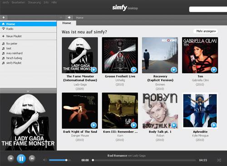Open the Recovery (Explicit Version) title link
Image resolution: width=227 pixels, height=166 pixels.
[160, 78]
